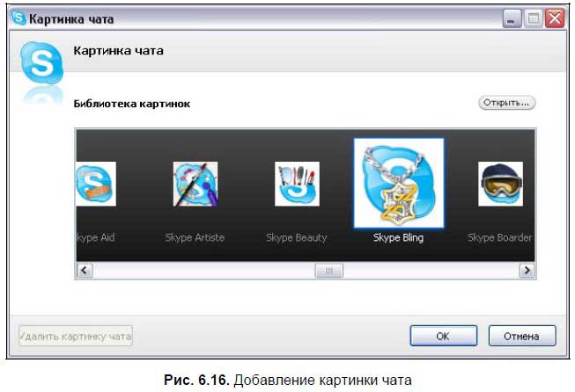
Task: Open file browser via "Открыть..." button
Action: pyautogui.click(x=506, y=103)
